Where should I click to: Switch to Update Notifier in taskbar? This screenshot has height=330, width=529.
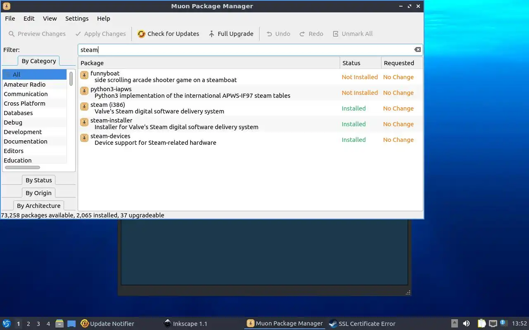click(107, 324)
